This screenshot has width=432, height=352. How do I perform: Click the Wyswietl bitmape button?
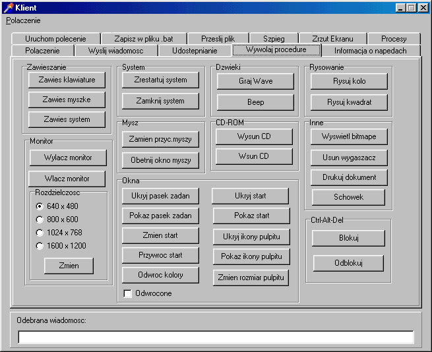(349, 136)
